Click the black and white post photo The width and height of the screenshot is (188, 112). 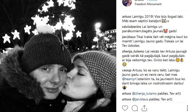tap(58, 56)
